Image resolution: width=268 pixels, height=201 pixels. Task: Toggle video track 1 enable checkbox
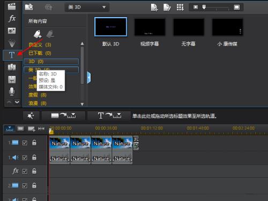25,143
